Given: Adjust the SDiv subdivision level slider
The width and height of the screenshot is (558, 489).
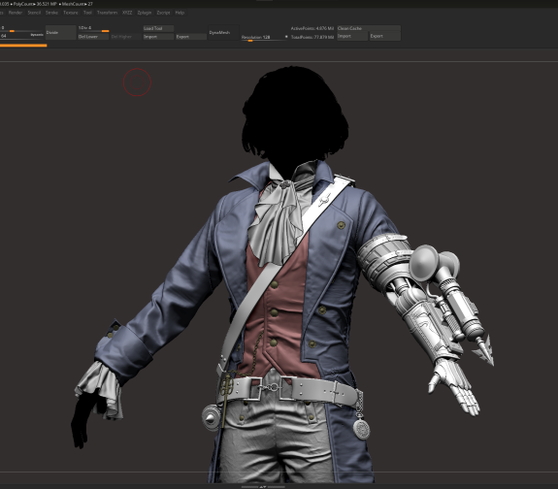Looking at the screenshot, I should 93,28.
